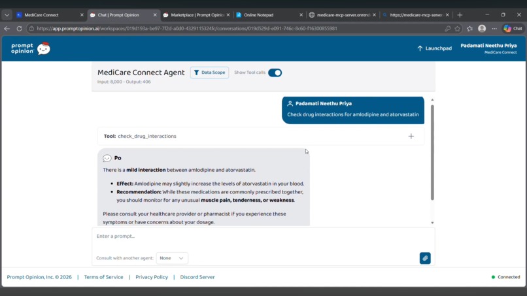Click 'Please consult your healthcare provider' paragraph
Screen dimensions: 527x296
tap(194, 218)
